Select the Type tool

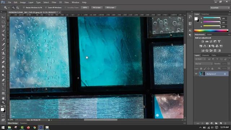point(3,84)
